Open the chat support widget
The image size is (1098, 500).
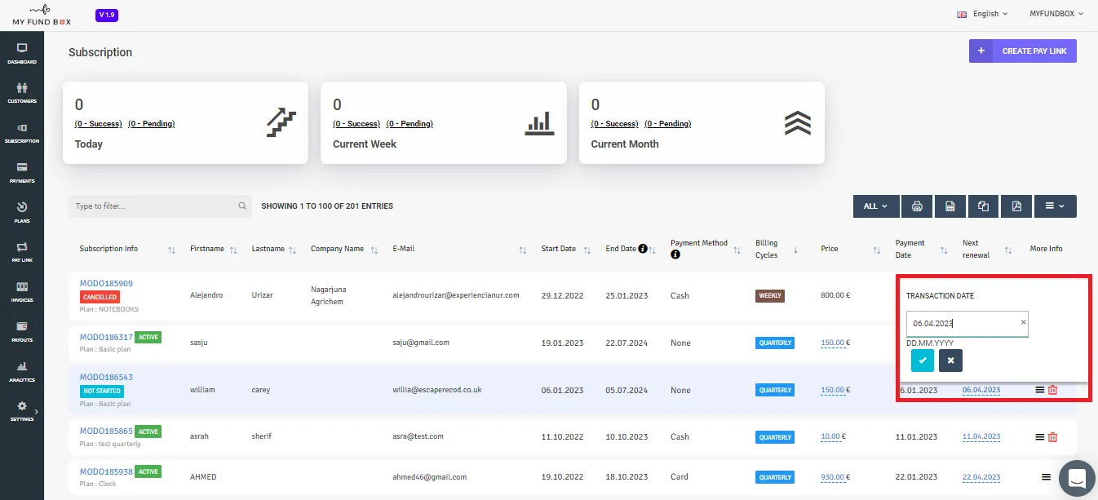point(1077,478)
